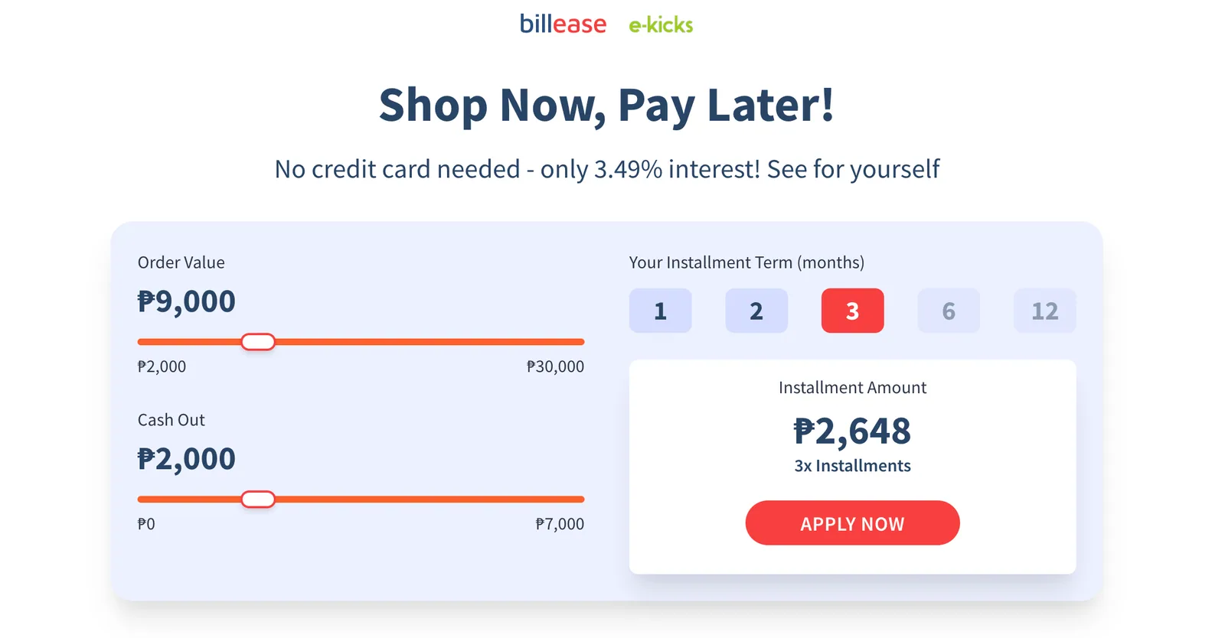This screenshot has width=1225, height=638.
Task: Pick the 6 month installment term
Action: coord(949,311)
